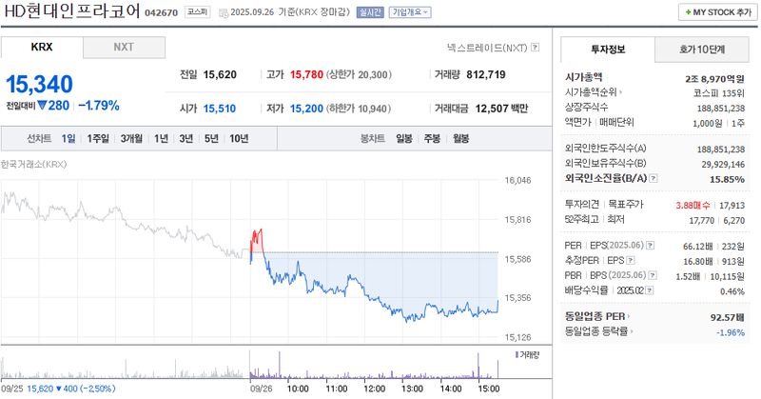761x399 pixels.
Task: Open help icon beside 외국인소진율(B/A)
Action: click(x=654, y=178)
